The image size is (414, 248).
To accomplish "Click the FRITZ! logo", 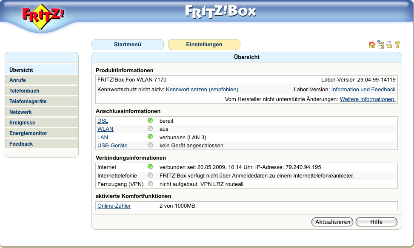I will (x=43, y=17).
